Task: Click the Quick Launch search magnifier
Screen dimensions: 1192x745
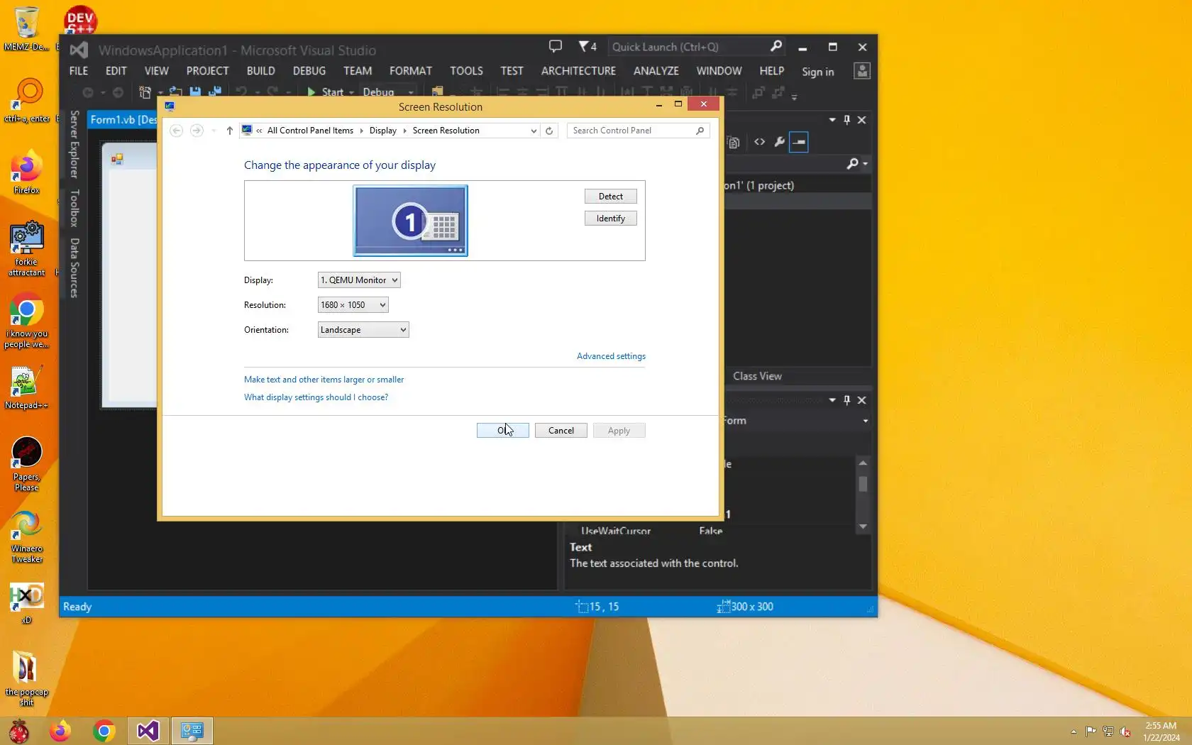Action: [776, 47]
